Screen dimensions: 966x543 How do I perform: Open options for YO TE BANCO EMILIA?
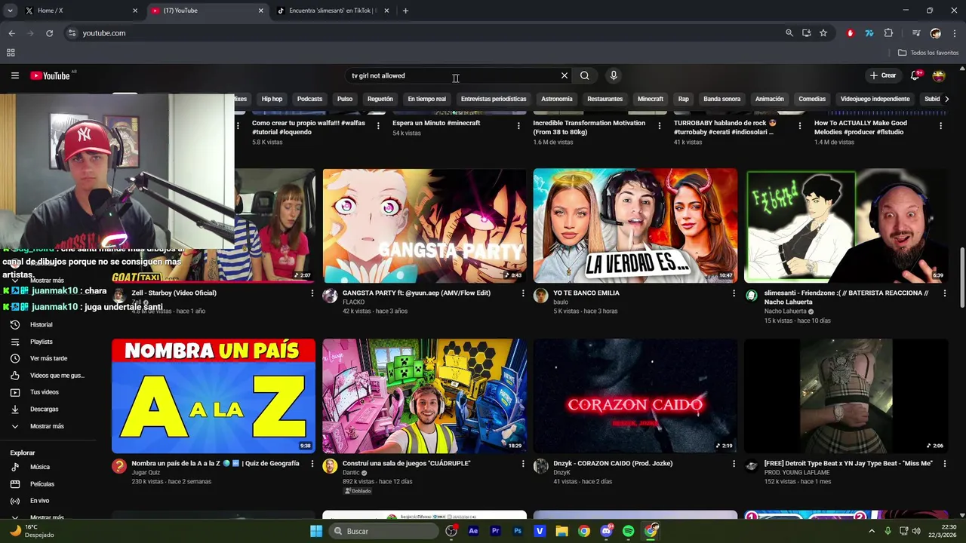(734, 293)
